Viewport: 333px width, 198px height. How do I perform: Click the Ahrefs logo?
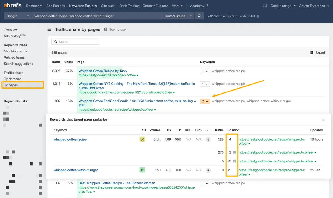13,6
